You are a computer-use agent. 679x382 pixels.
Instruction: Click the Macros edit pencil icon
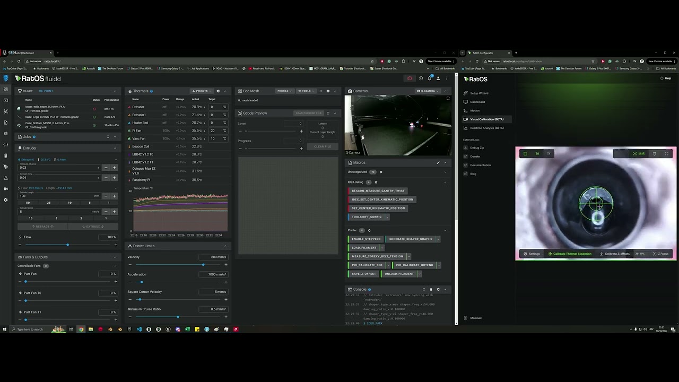click(x=438, y=163)
